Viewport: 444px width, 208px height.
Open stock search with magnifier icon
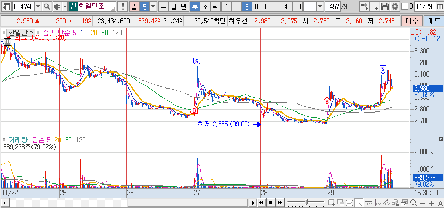(x=47, y=6)
